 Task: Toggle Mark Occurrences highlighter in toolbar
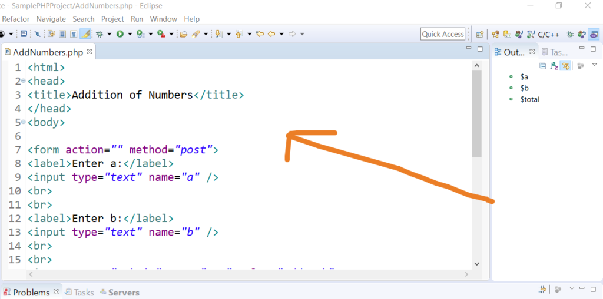coord(85,34)
